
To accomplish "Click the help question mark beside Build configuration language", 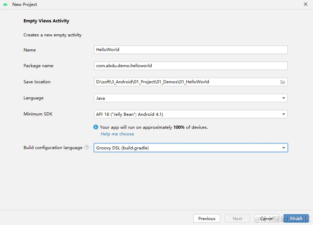I will coord(87,147).
